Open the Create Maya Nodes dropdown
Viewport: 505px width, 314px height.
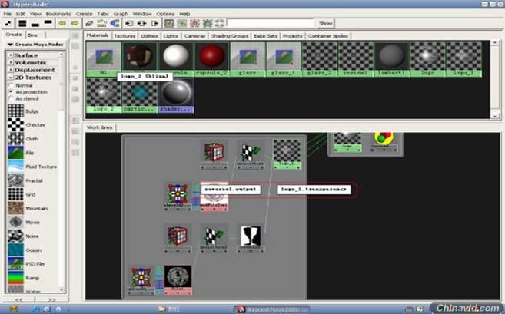(x=35, y=45)
